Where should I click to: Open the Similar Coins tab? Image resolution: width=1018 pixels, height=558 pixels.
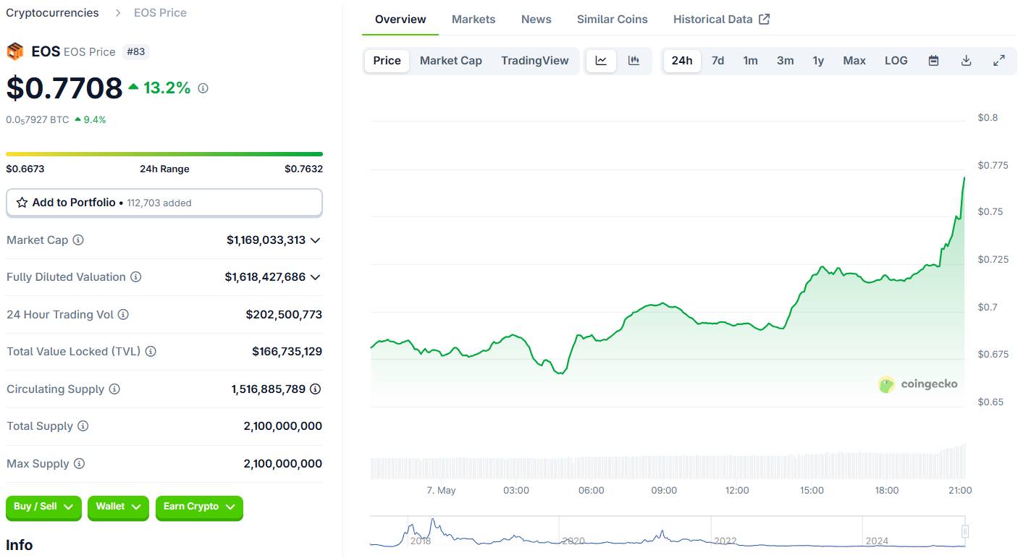tap(613, 20)
